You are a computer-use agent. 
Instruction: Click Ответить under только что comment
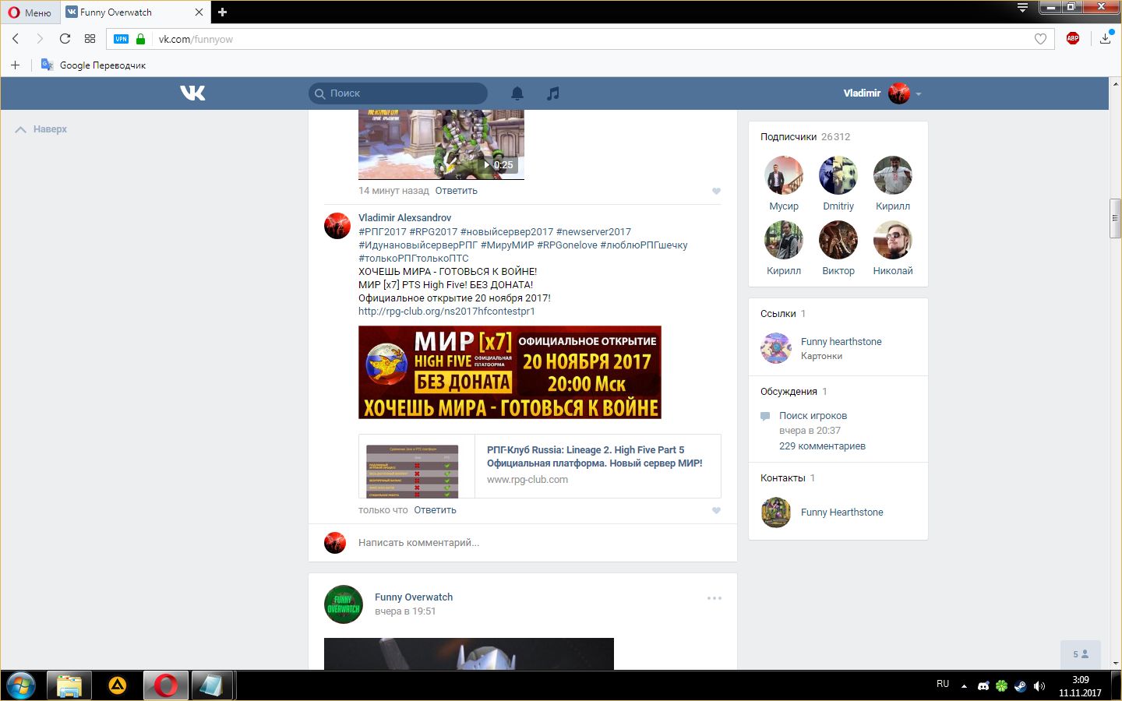click(435, 510)
